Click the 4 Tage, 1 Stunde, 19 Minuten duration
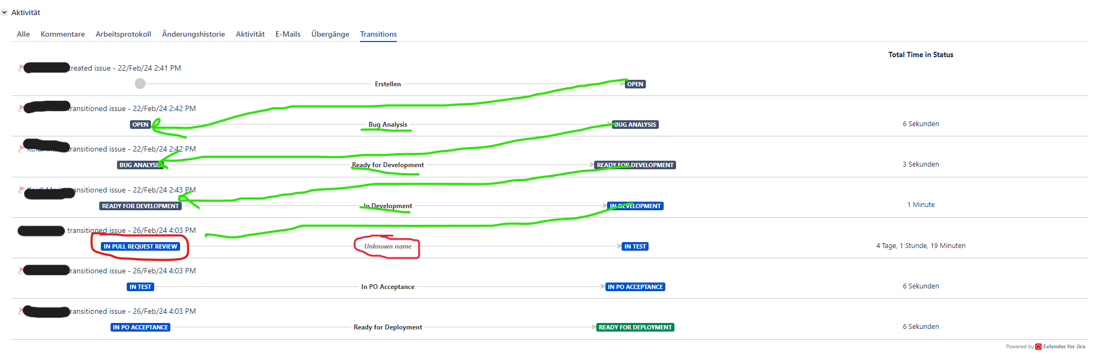The height and width of the screenshot is (358, 1102). pyautogui.click(x=921, y=246)
